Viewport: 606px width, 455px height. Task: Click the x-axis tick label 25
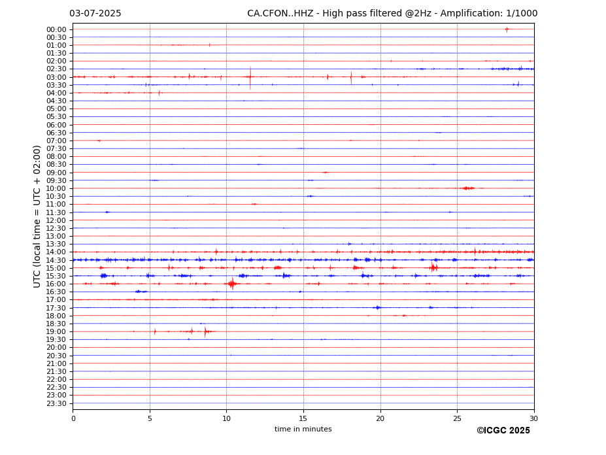click(x=457, y=418)
